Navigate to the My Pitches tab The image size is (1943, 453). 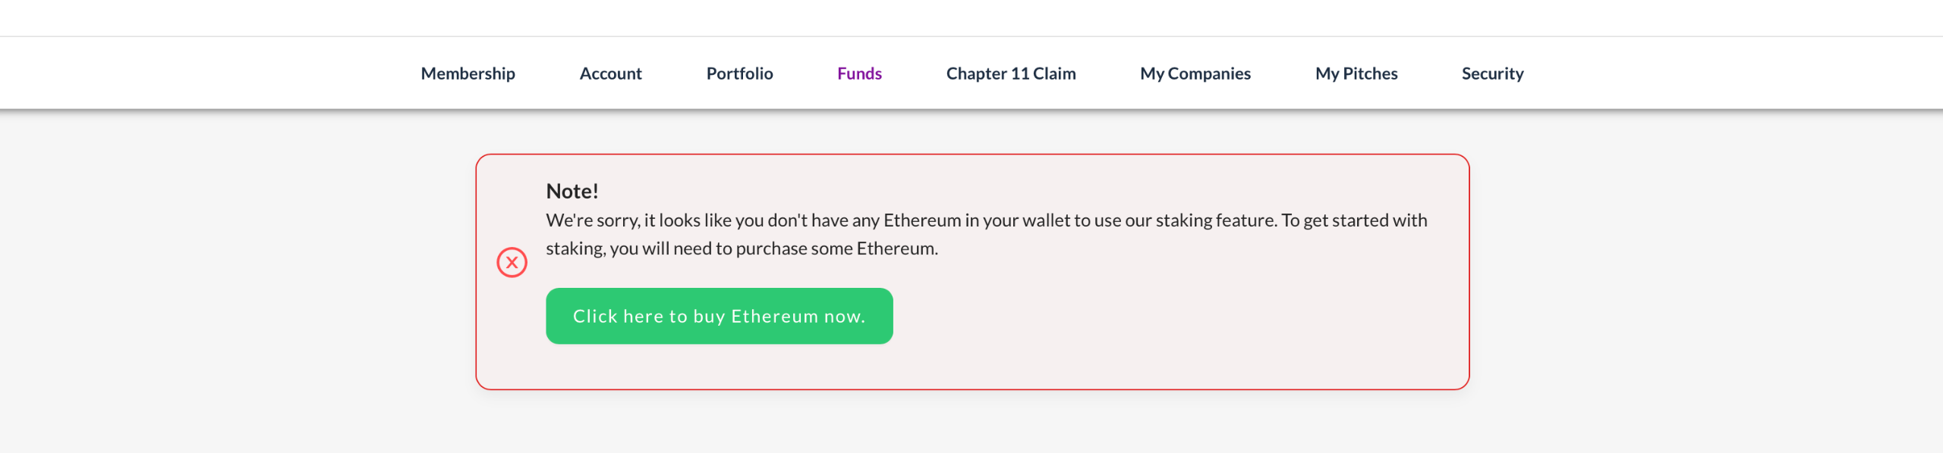(x=1356, y=73)
